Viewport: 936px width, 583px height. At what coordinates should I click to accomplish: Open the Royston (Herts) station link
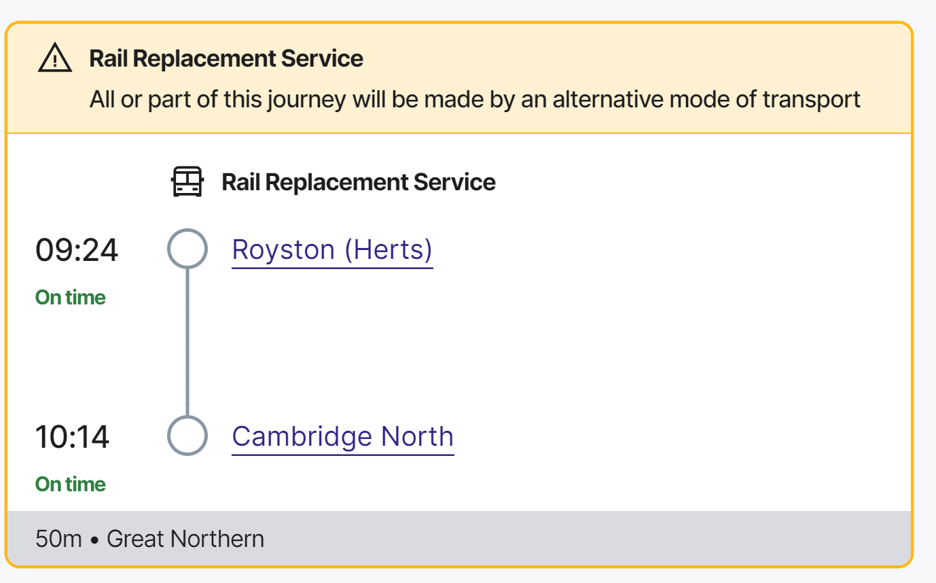pyautogui.click(x=332, y=249)
